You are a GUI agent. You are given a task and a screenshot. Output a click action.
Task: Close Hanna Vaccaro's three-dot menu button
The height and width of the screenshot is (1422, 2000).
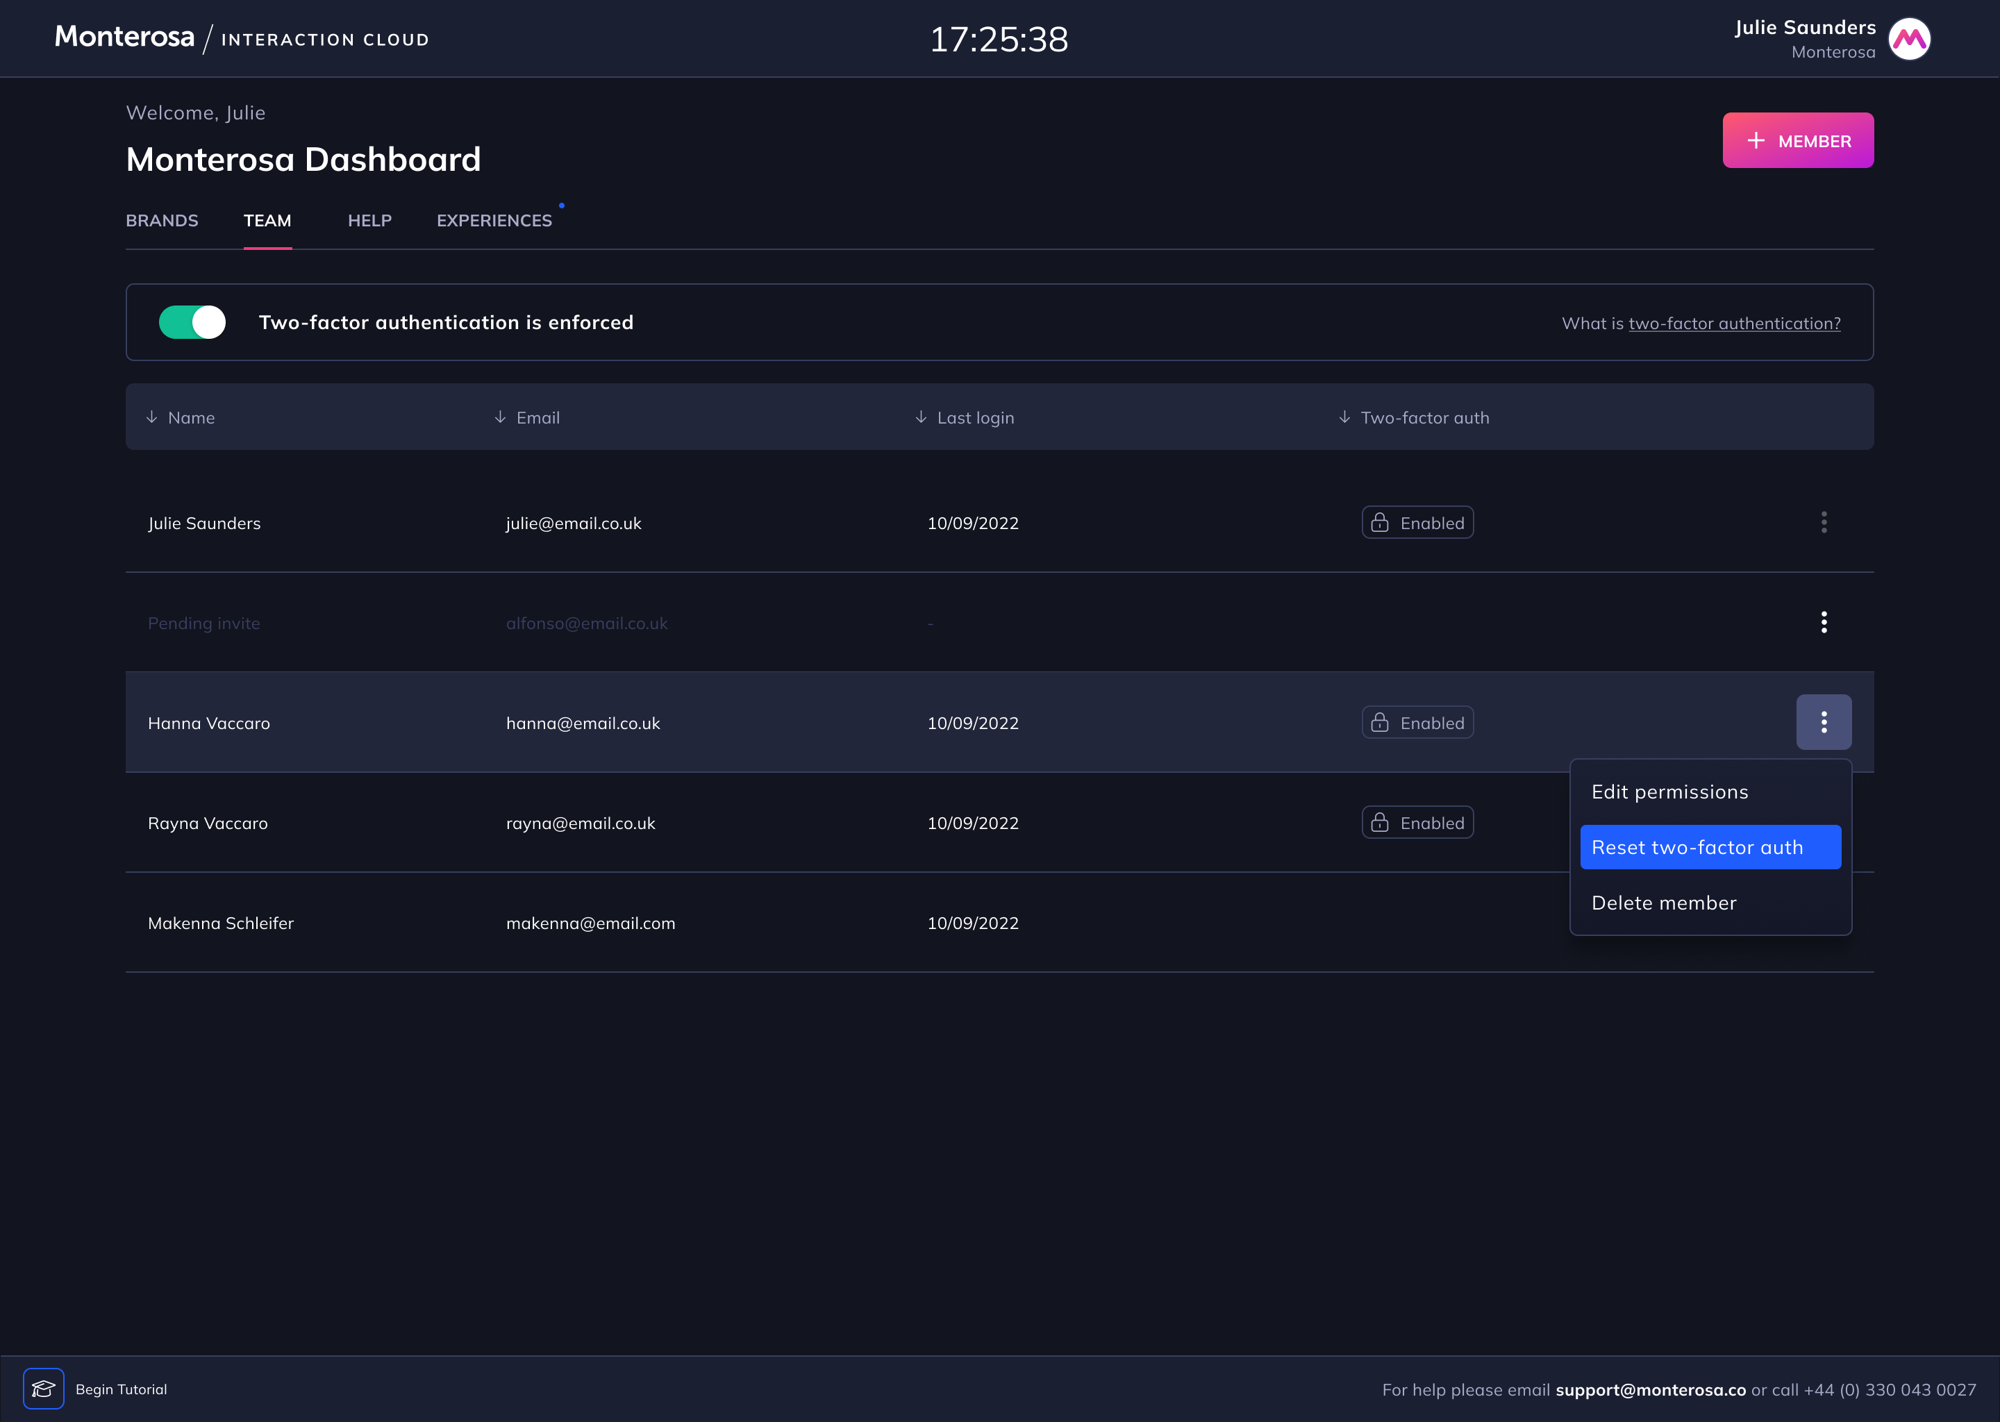(1824, 722)
